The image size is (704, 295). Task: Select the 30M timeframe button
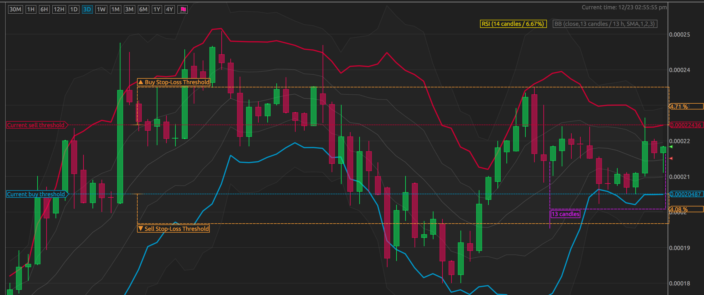point(15,9)
